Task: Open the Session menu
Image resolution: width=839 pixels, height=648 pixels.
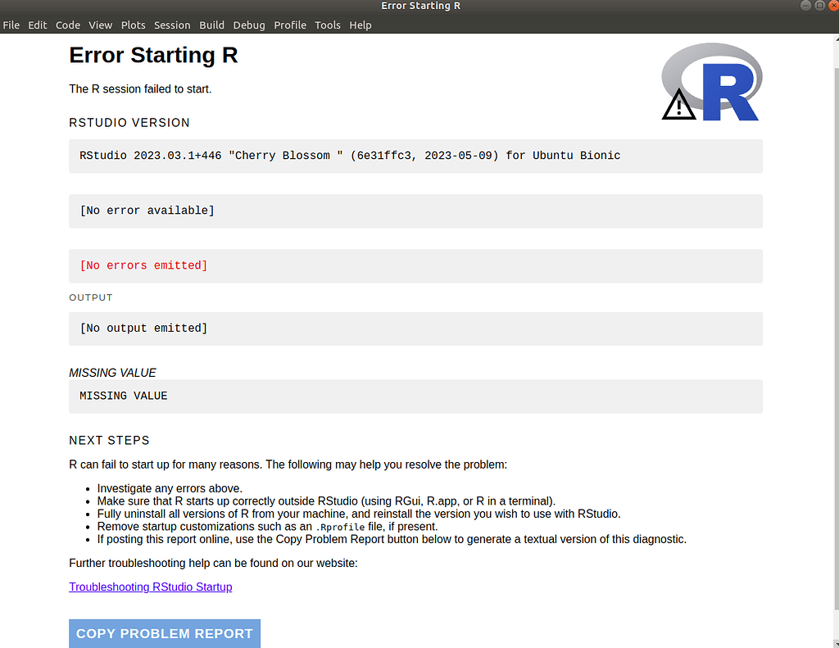Action: 172,25
